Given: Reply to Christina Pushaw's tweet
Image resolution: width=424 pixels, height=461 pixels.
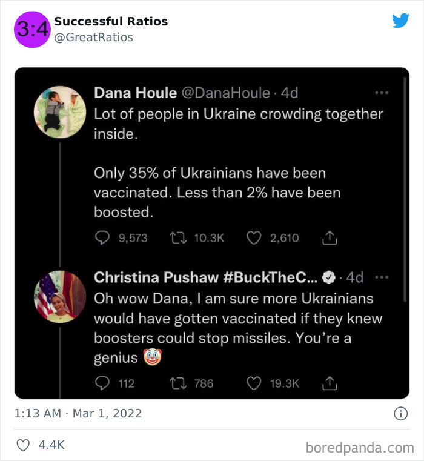Looking at the screenshot, I should coord(103,383).
